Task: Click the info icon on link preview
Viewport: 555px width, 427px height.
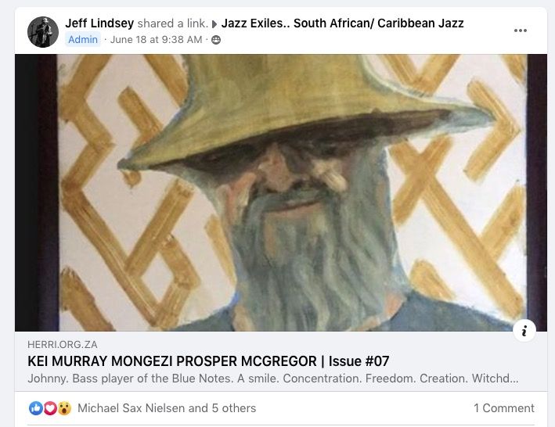Action: pos(524,331)
